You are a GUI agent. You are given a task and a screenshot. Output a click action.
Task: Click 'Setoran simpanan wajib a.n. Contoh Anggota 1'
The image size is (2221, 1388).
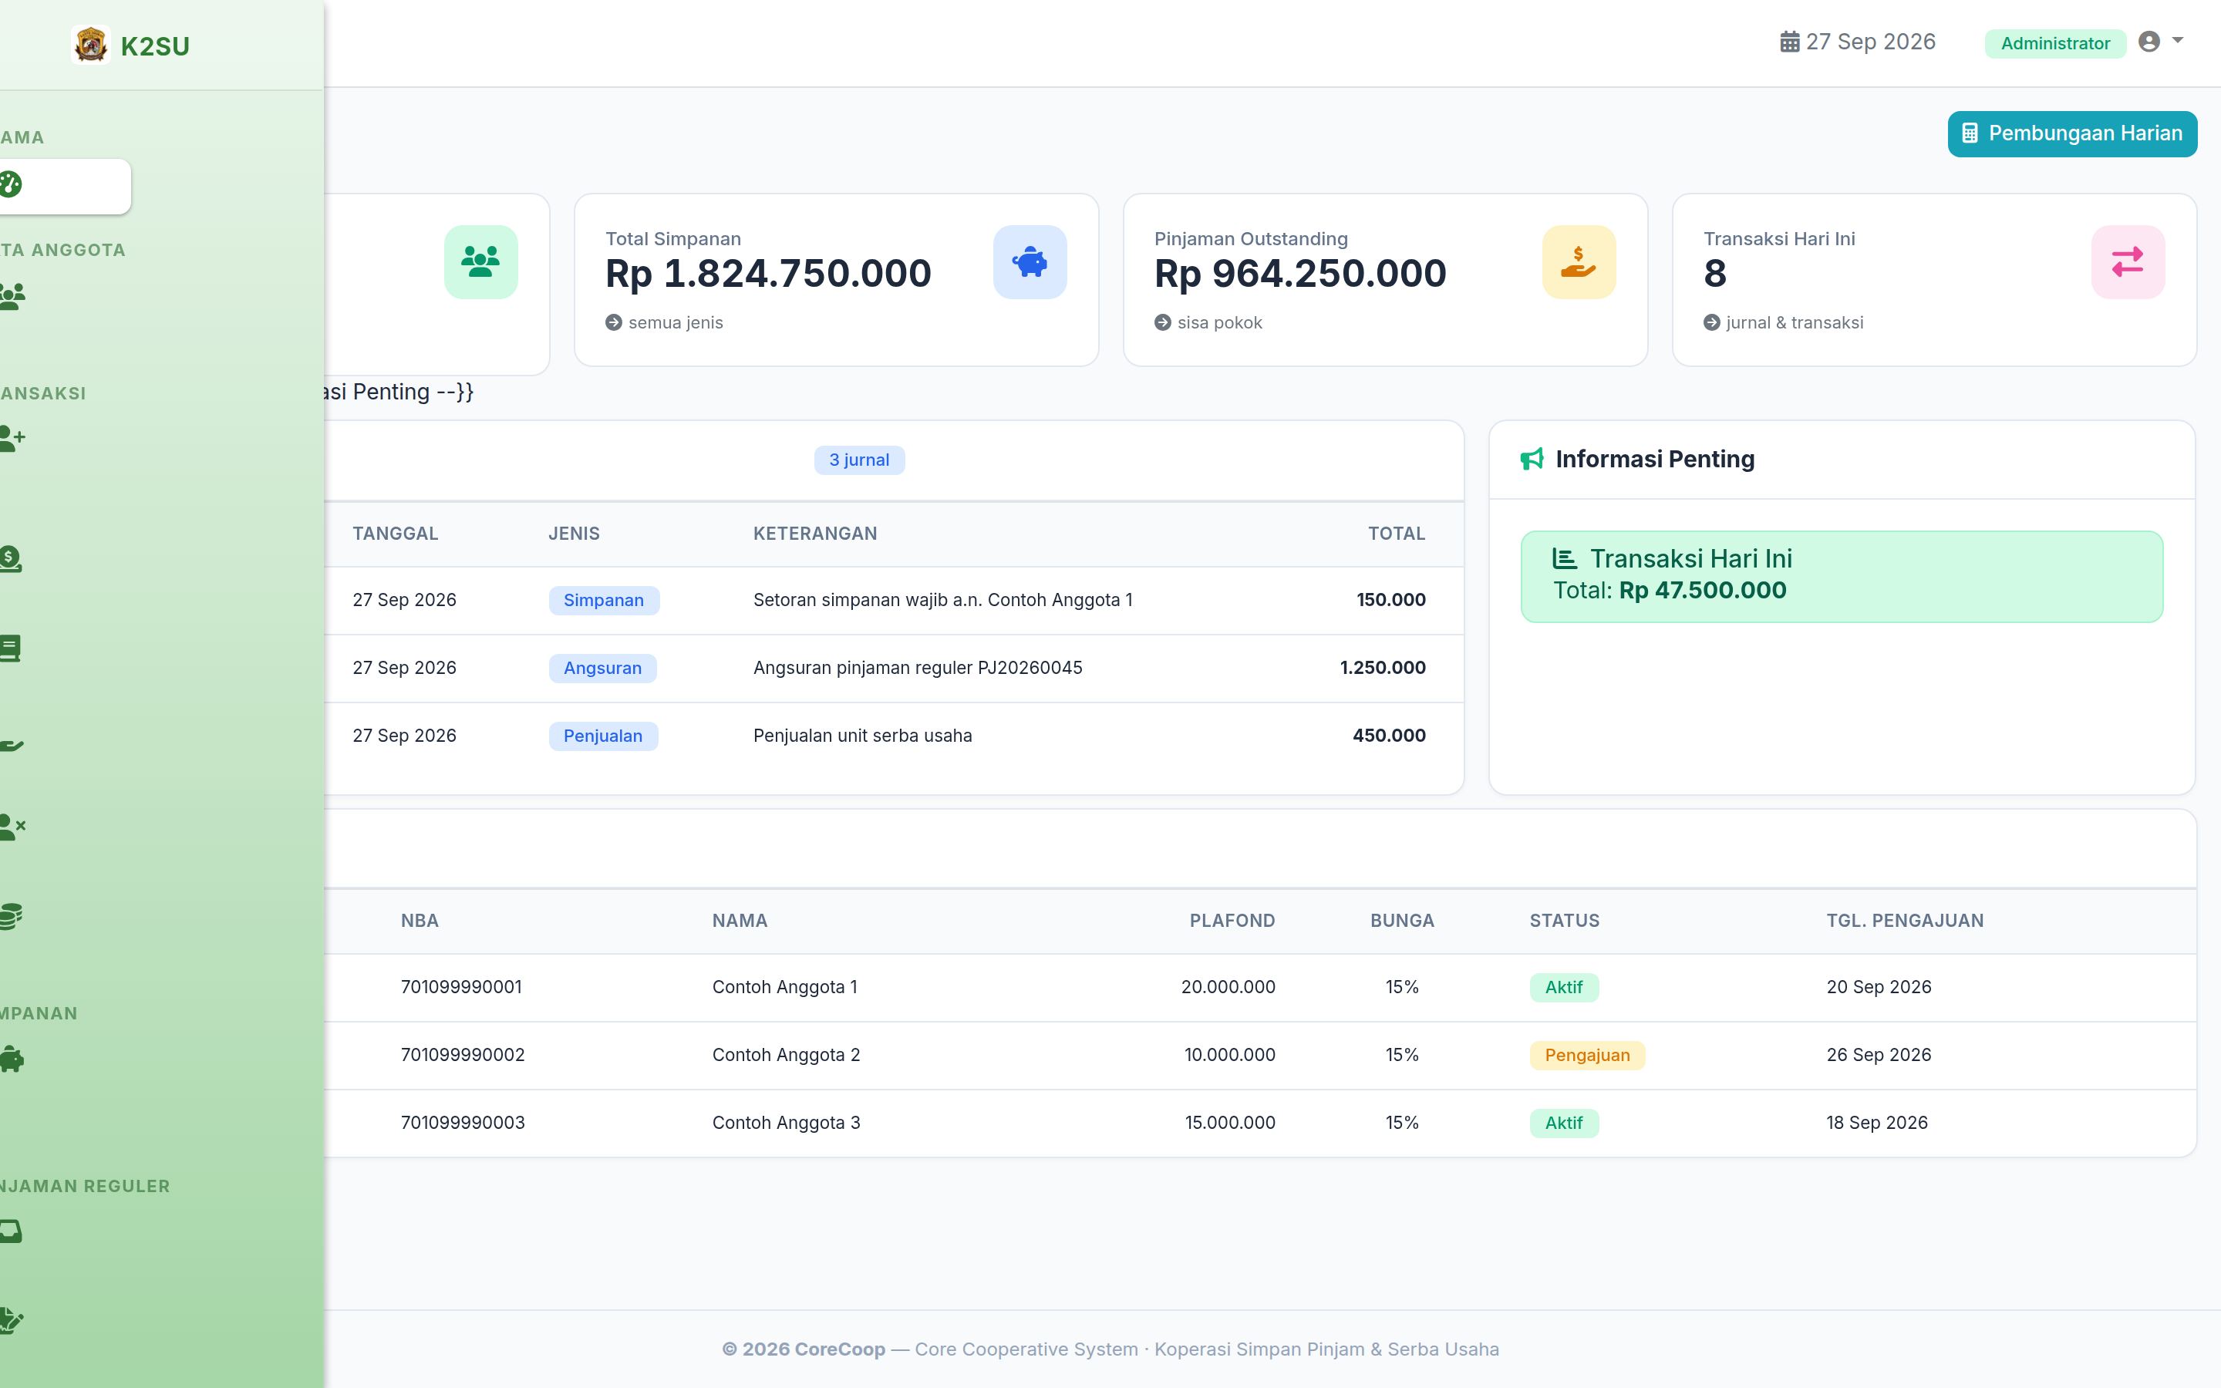tap(942, 599)
